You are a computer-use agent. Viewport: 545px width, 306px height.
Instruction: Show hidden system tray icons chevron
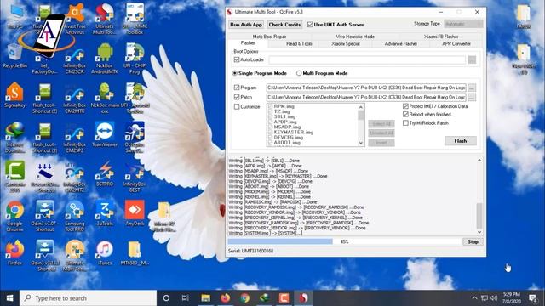click(474, 298)
